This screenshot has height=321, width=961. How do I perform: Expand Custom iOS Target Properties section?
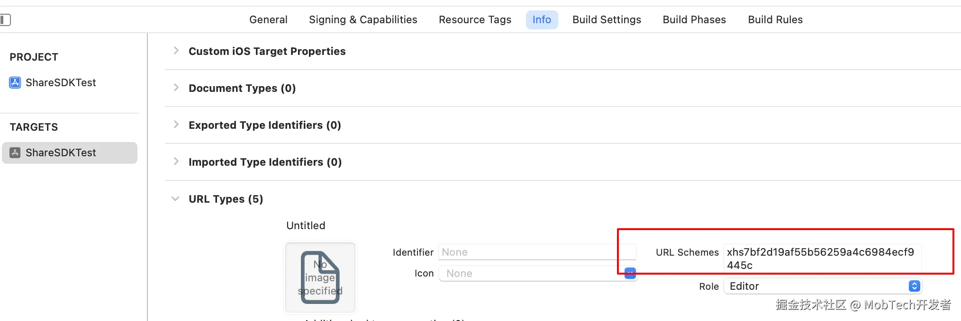point(176,51)
